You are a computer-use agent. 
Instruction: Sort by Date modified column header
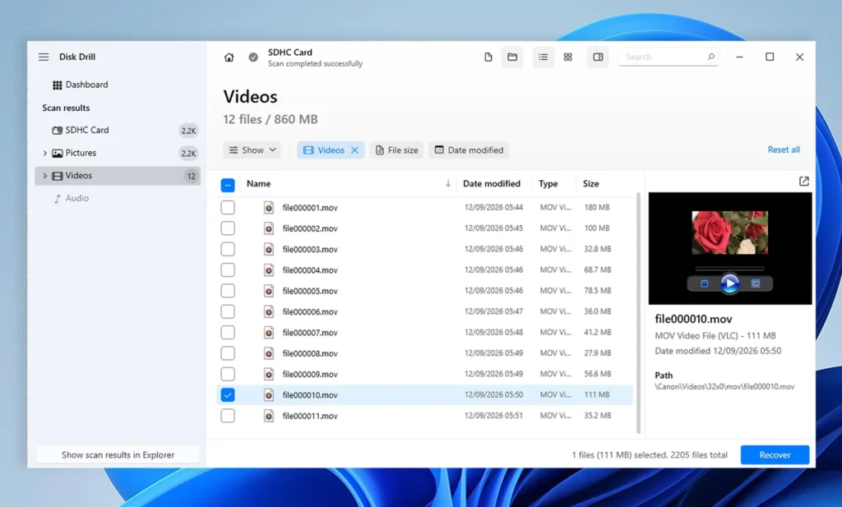coord(492,183)
